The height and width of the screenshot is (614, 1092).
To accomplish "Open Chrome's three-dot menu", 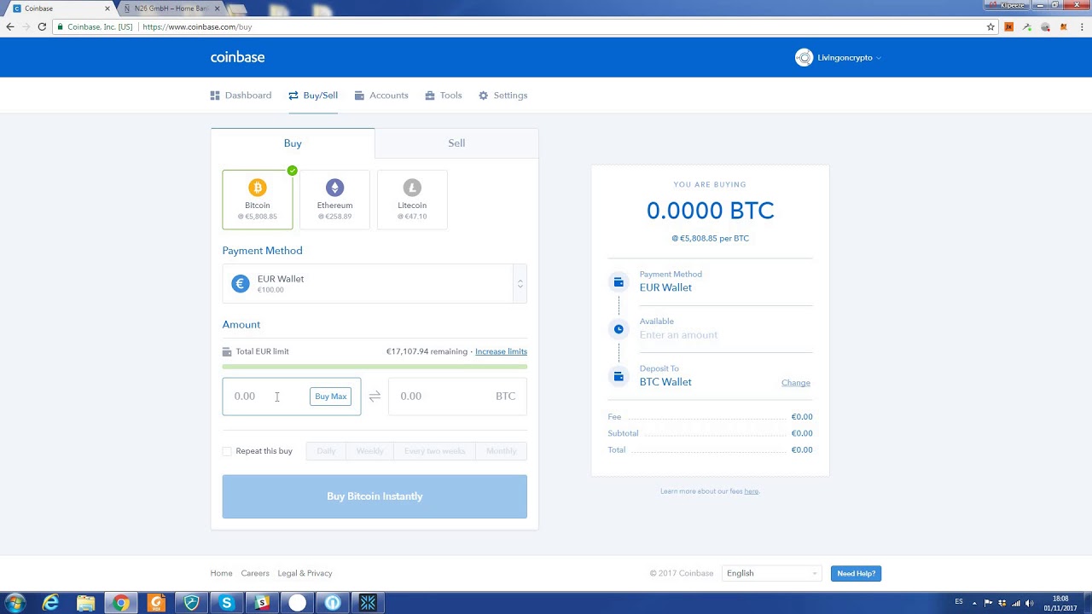I will tap(1081, 26).
